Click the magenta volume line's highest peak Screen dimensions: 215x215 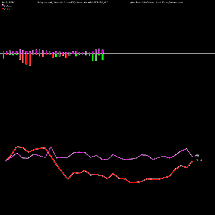pos(51,147)
